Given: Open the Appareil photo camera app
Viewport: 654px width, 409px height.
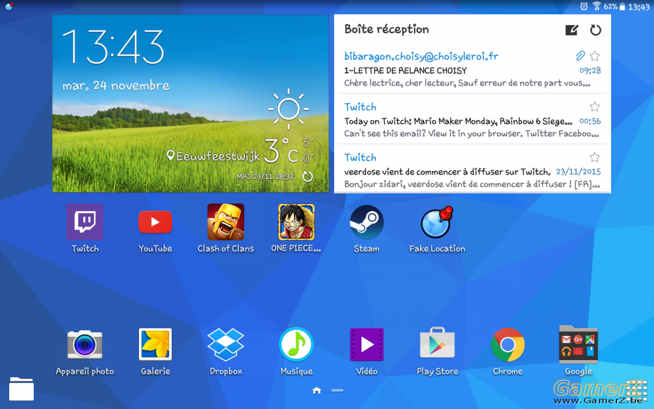Looking at the screenshot, I should point(84,345).
